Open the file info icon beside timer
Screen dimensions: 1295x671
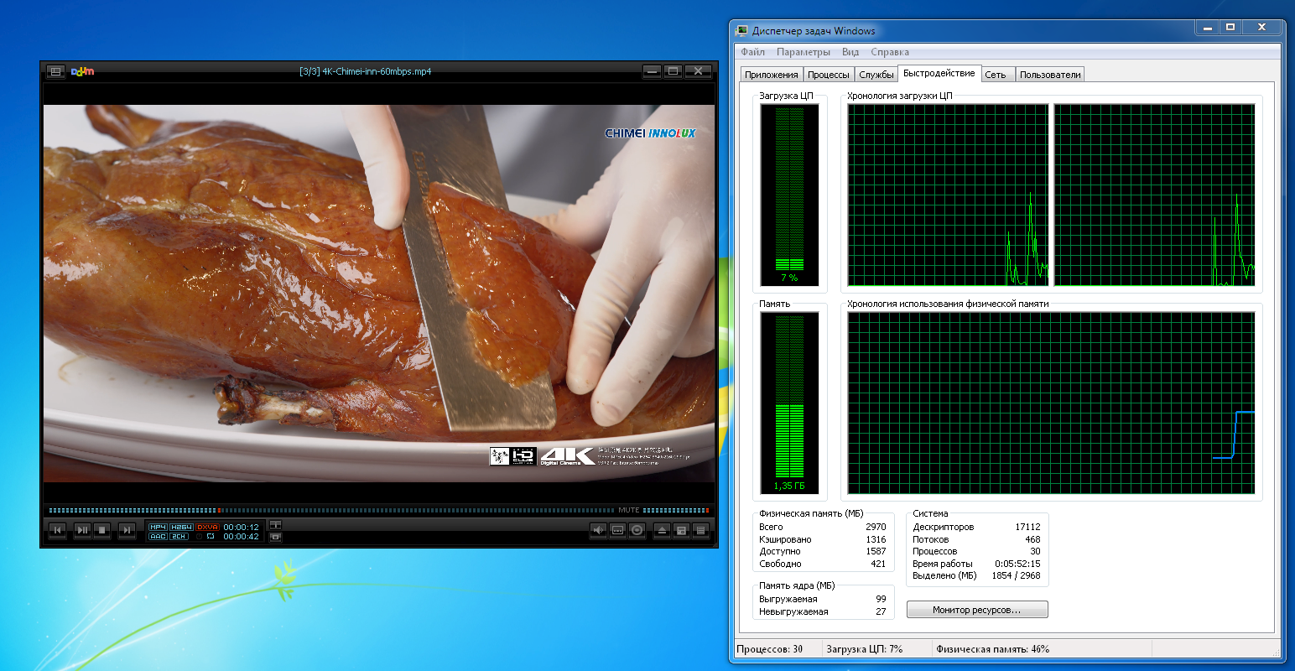tap(275, 525)
